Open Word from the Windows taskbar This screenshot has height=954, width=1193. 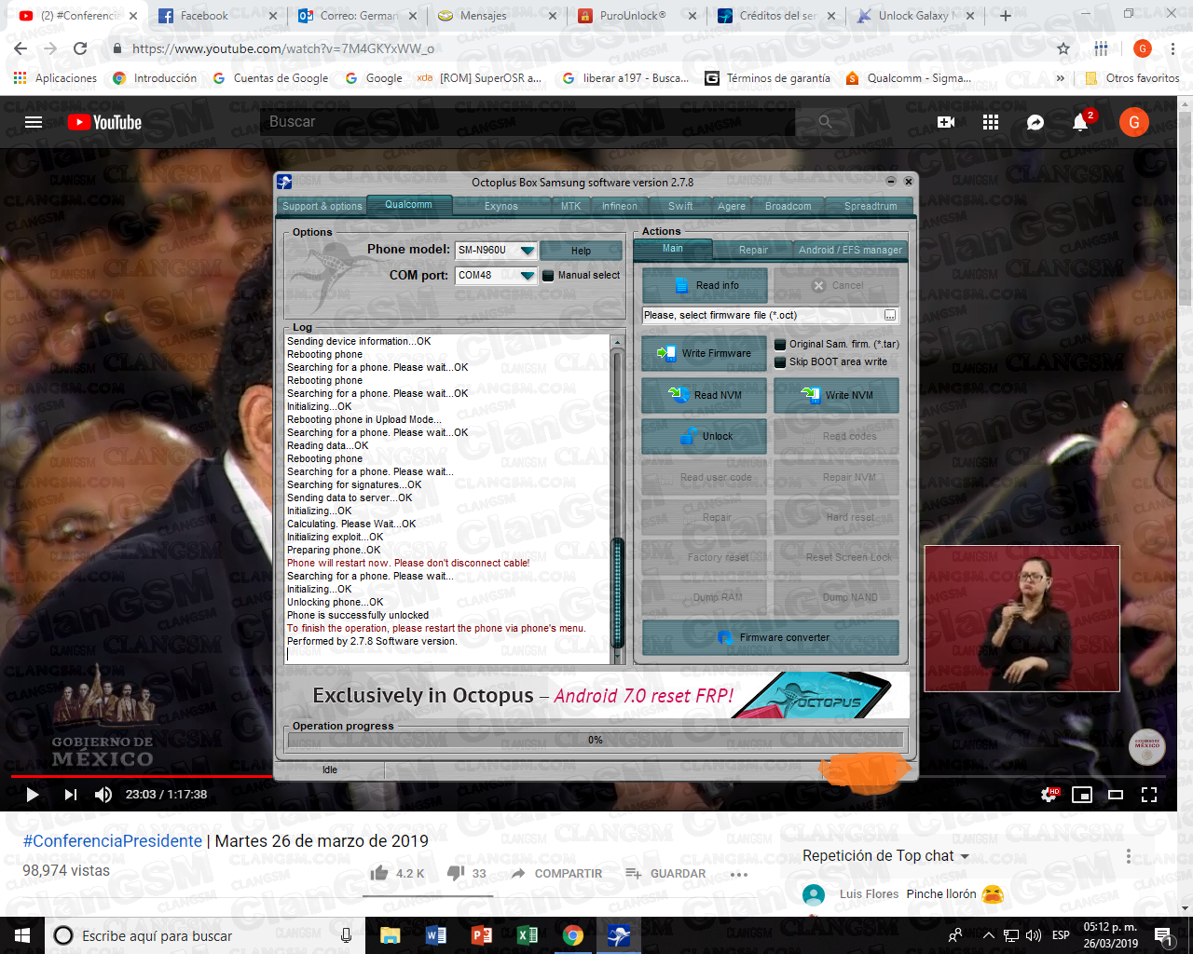tap(435, 935)
